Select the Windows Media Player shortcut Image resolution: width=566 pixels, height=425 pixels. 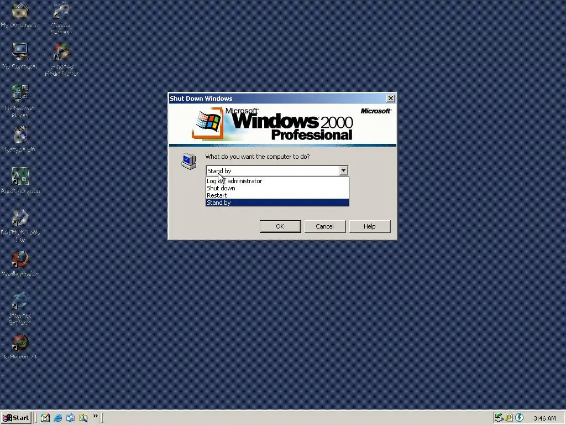(x=61, y=60)
